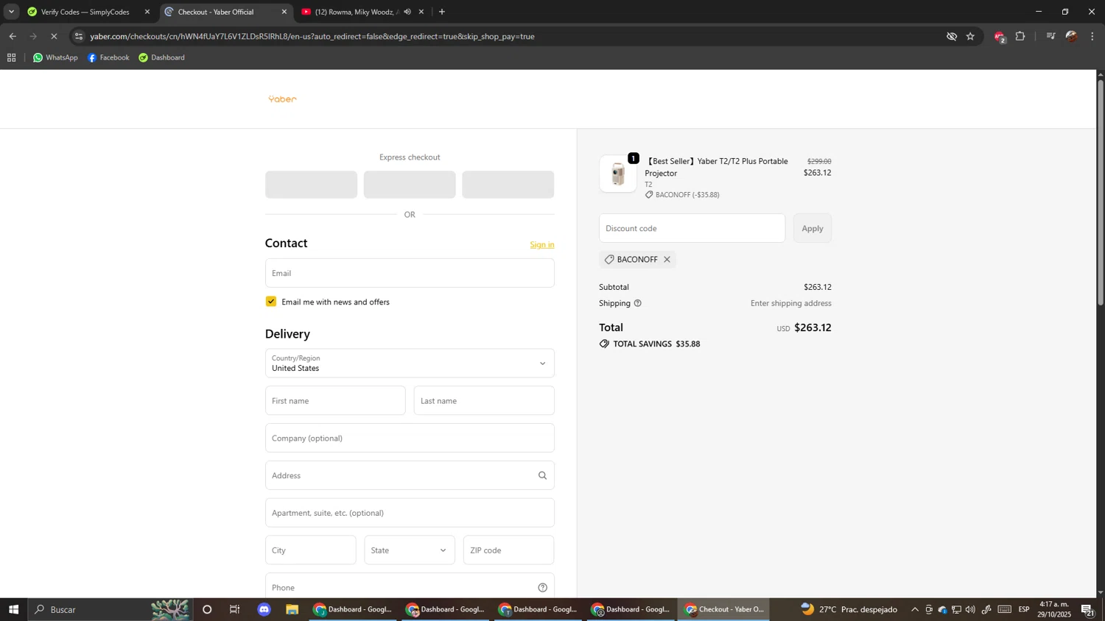1105x621 pixels.
Task: Open the media control icon in toolbar
Action: click(1050, 36)
